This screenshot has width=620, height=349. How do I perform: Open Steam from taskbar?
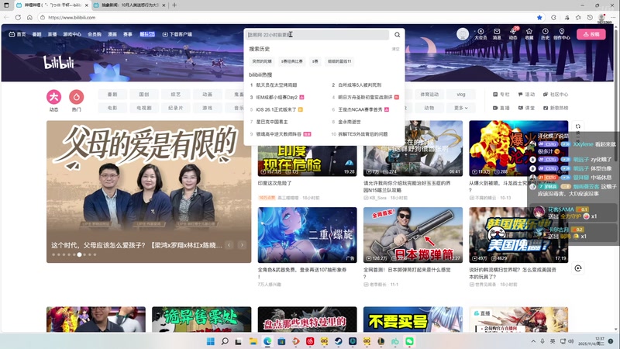[x=339, y=341]
